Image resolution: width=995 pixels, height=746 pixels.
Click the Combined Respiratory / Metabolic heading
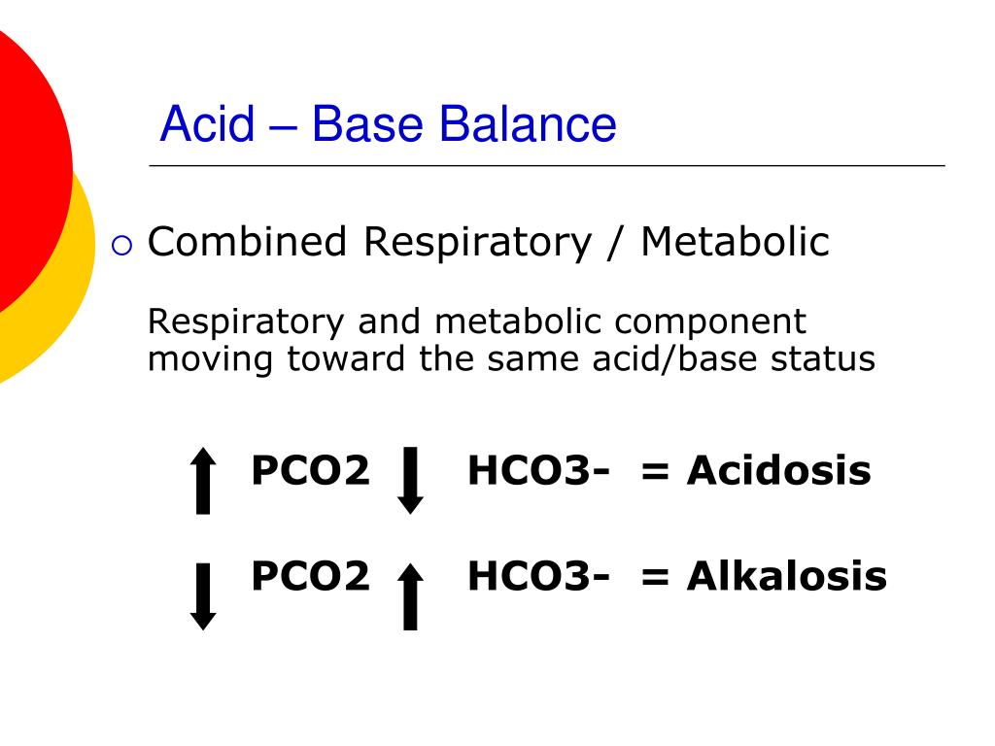[x=488, y=242]
